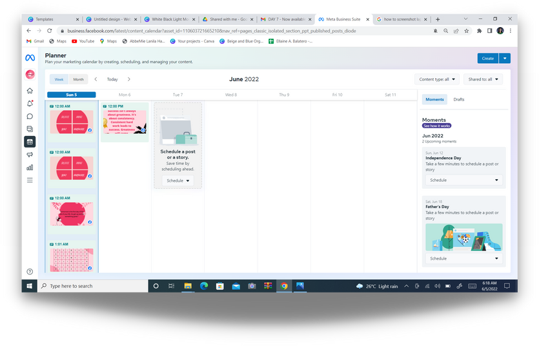
Task: Click Windows taskbar search box
Action: point(93,286)
